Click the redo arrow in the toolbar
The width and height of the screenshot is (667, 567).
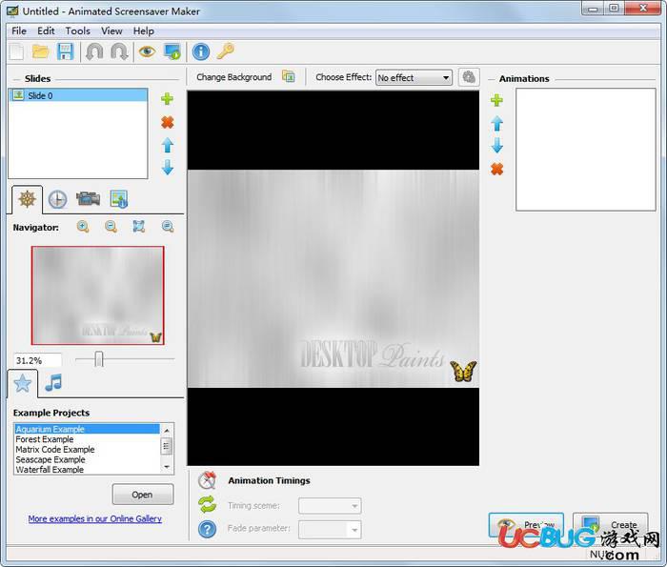click(x=119, y=51)
